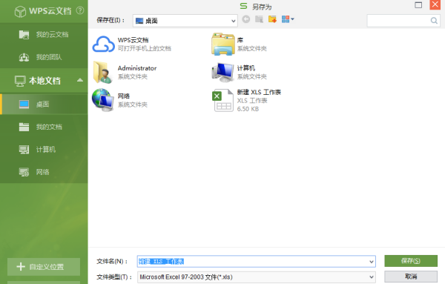Open 我的团队 in the sidebar
Viewport: 445px width, 284px height.
(44, 57)
